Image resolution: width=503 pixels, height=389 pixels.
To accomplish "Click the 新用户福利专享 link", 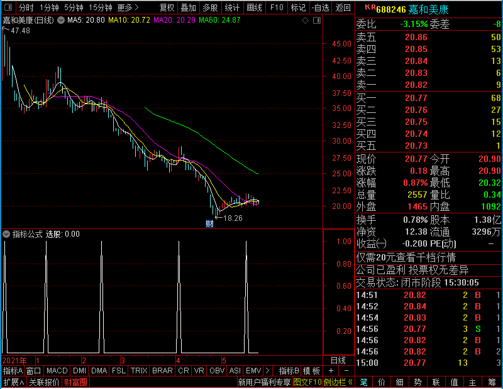I will (x=264, y=382).
